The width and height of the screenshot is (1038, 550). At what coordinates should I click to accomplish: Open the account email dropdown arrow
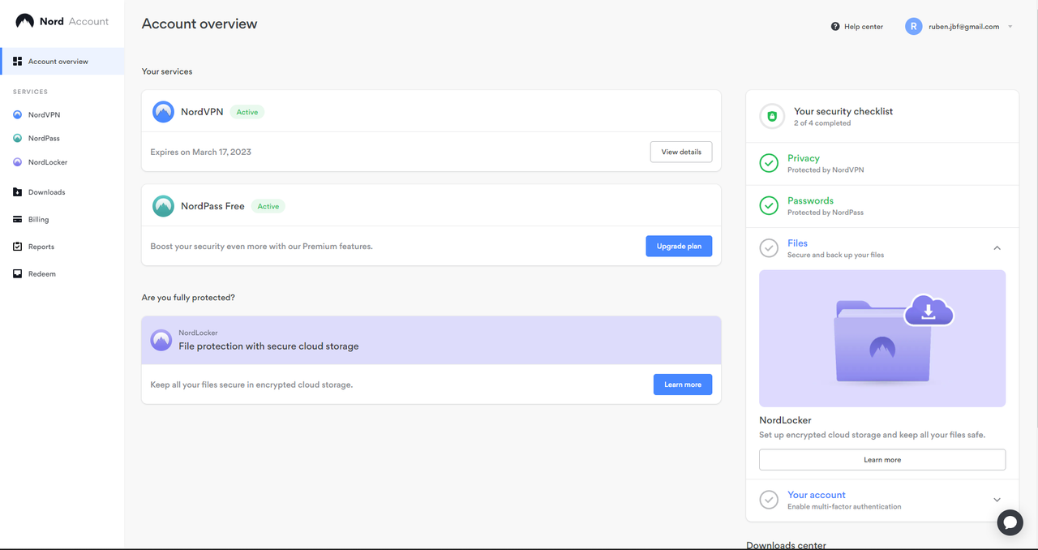point(1010,27)
